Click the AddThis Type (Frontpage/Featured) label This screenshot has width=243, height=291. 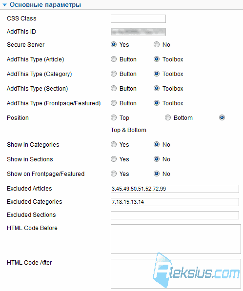(54, 103)
